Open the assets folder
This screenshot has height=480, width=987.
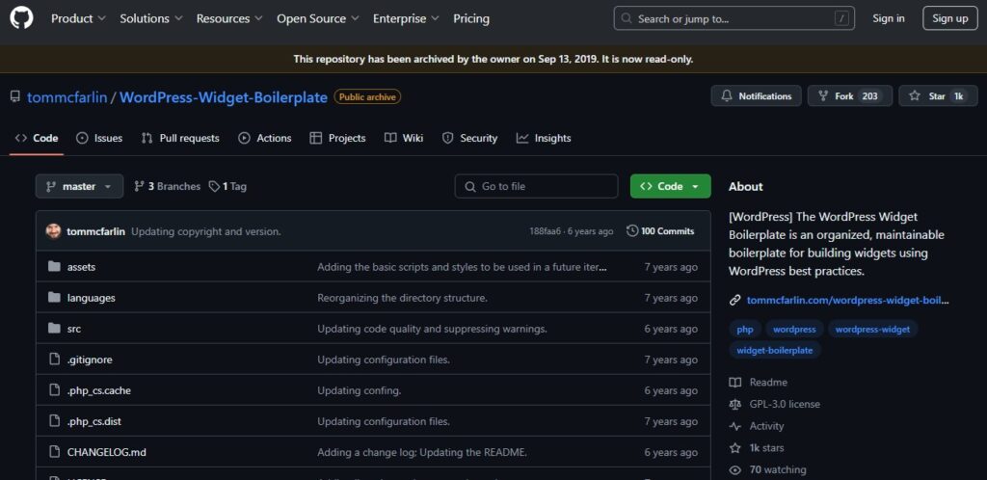click(81, 267)
